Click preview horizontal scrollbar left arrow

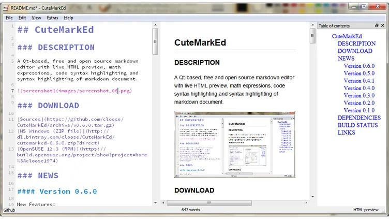coord(163,203)
